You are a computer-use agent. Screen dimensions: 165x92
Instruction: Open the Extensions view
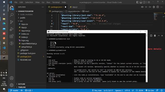[x=12, y=36]
